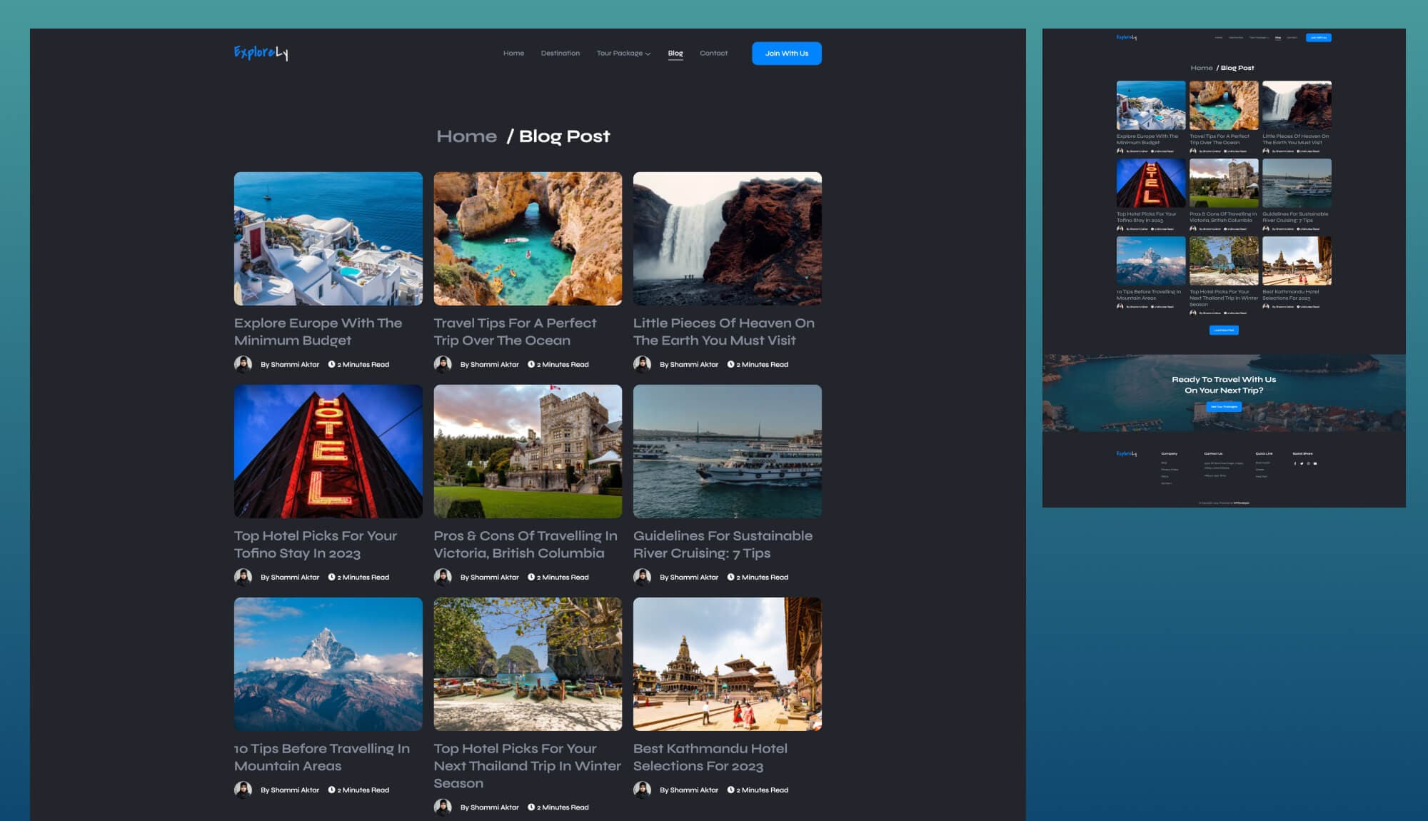This screenshot has height=821, width=1428.
Task: Click the ExploreLy logo in the navbar
Action: coord(262,53)
